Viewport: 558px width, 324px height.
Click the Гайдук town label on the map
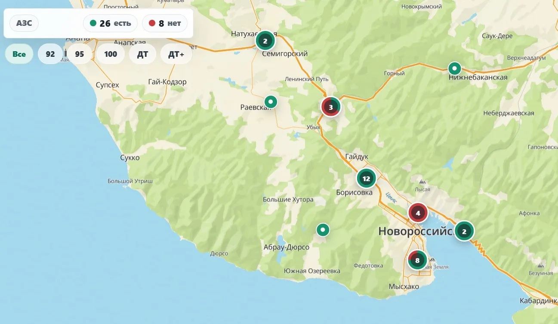click(x=357, y=157)
